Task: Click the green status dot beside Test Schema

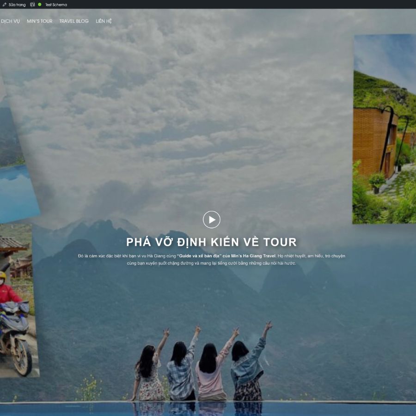Action: (x=39, y=4)
